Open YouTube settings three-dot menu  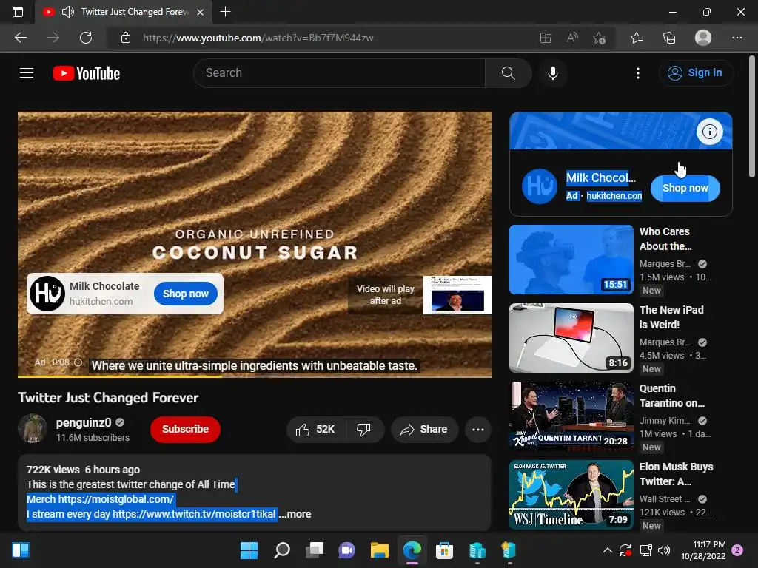point(637,73)
